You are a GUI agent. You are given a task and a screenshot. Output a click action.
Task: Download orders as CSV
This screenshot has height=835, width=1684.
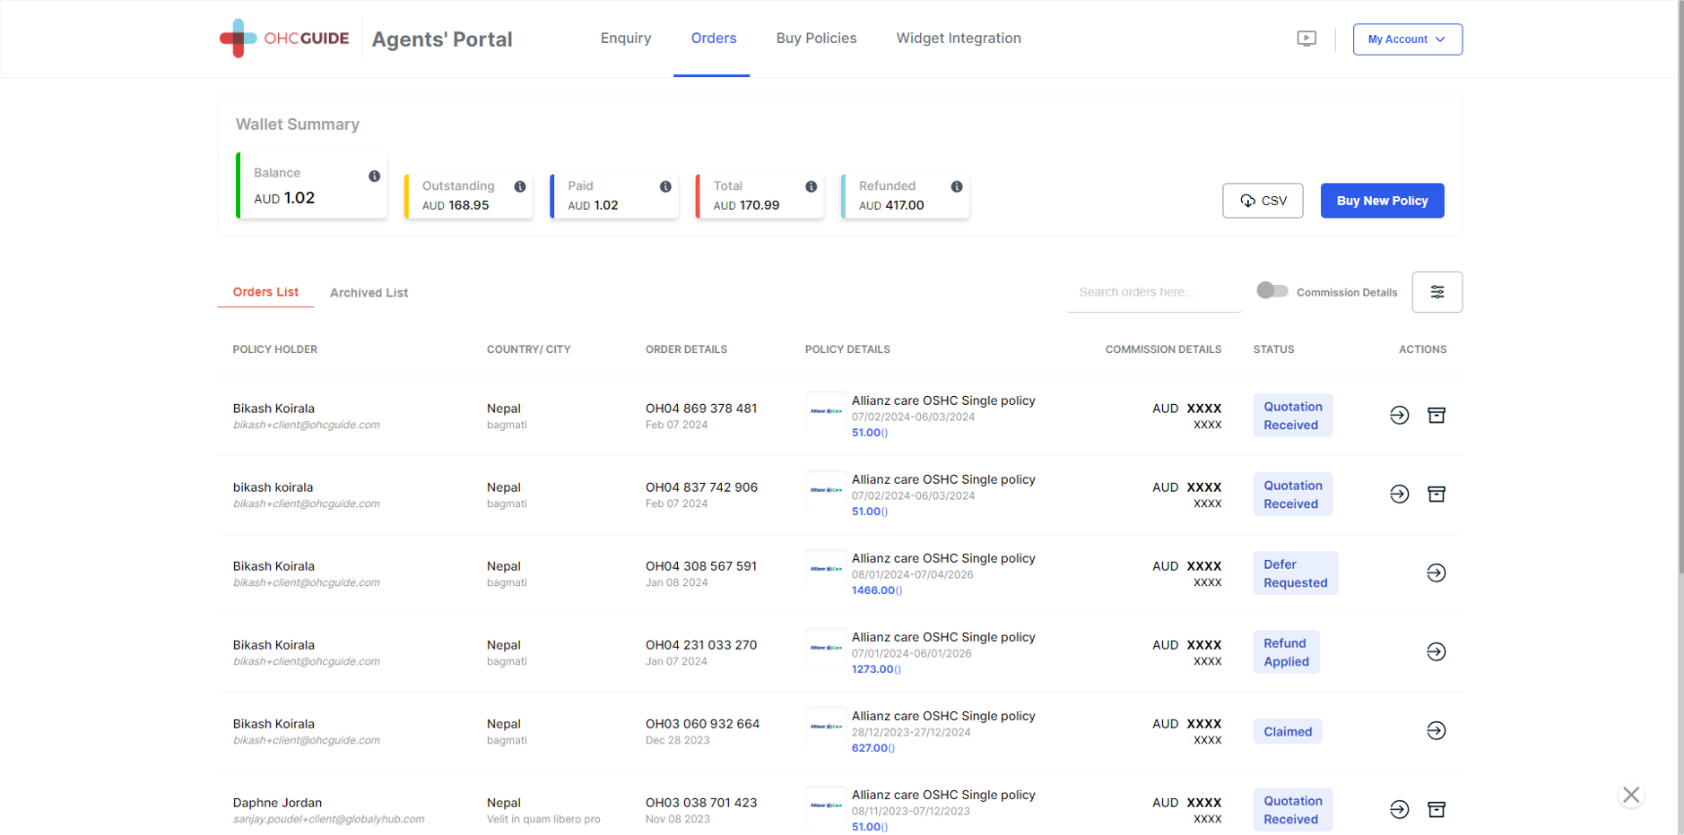(x=1263, y=201)
